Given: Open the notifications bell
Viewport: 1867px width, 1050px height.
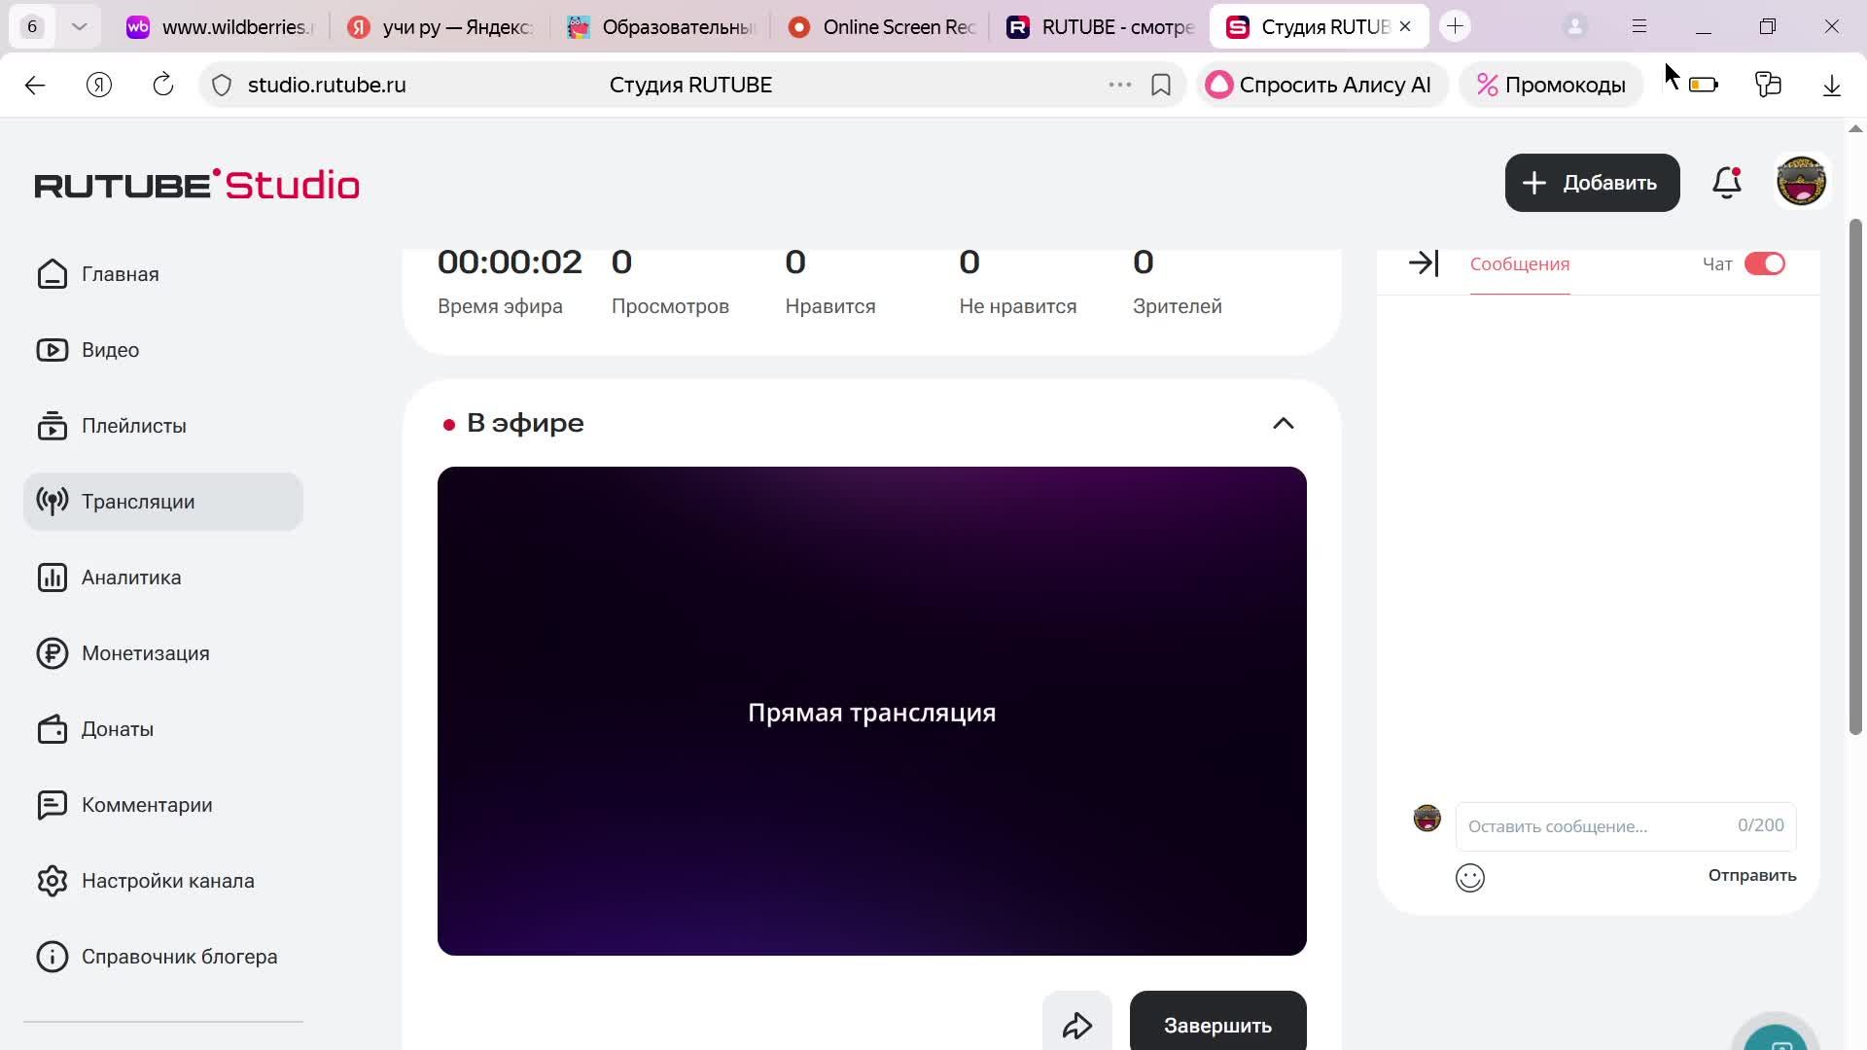Looking at the screenshot, I should (x=1726, y=183).
